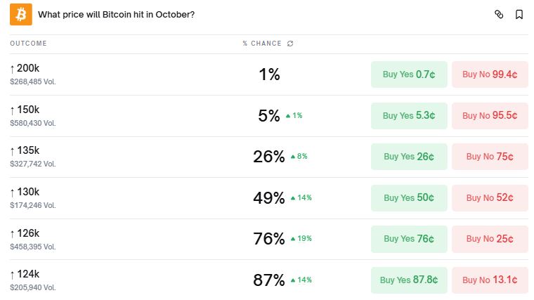Viewport: 534px width, 300px height.
Task: Click Buy No 25¢ for 126k
Action: 490,239
